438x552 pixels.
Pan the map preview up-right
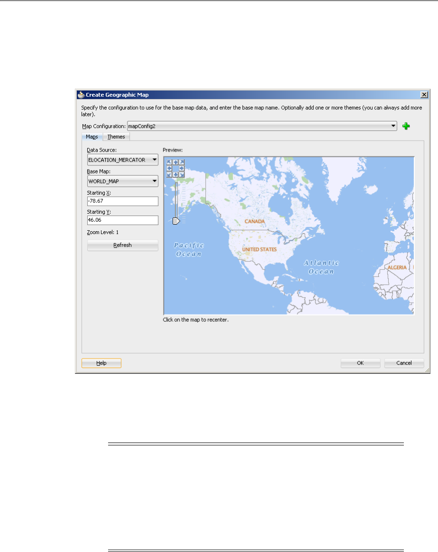182,163
